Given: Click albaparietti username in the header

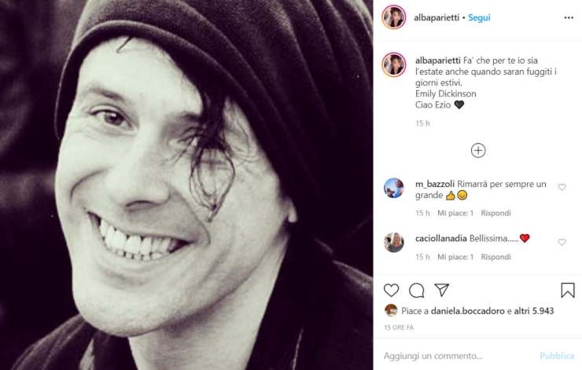Looking at the screenshot, I should tap(436, 17).
